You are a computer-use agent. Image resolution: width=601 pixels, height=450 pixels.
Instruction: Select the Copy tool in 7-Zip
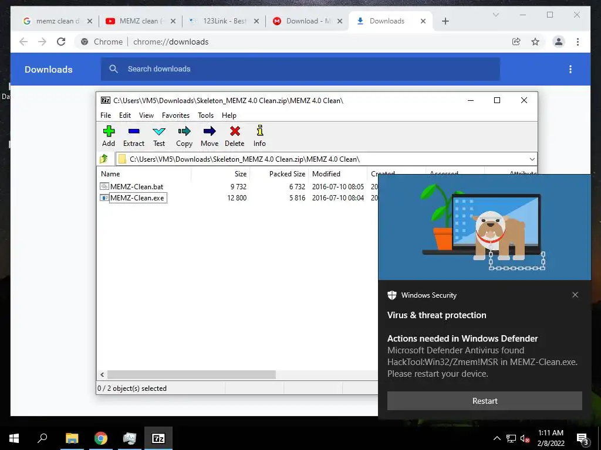[x=184, y=136]
